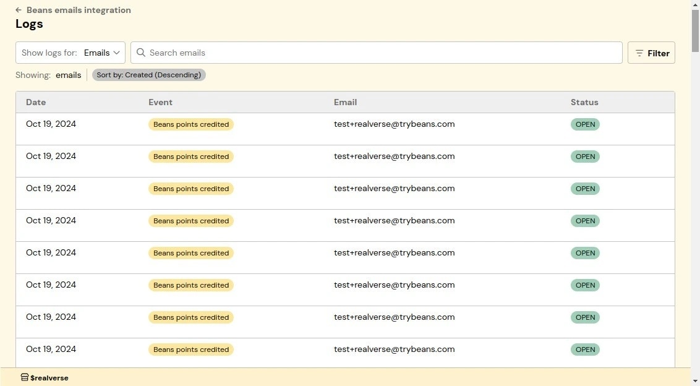Select the first test+realverse@trybeans.com email entry
The width and height of the screenshot is (700, 386).
tap(394, 124)
